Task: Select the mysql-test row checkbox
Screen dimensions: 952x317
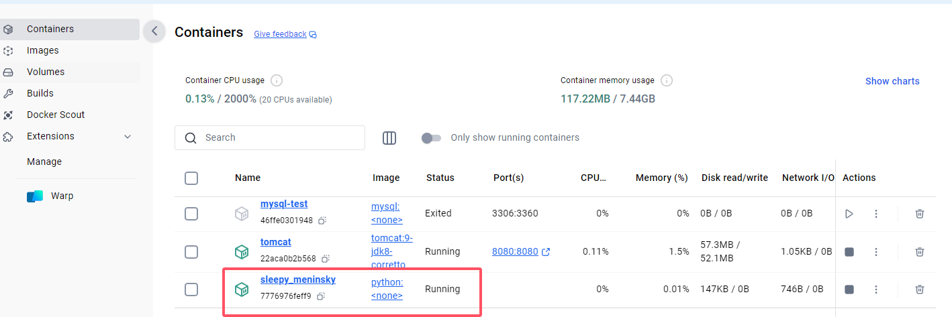Action: [191, 214]
